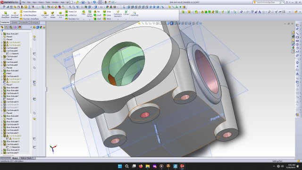
Task: Open the Motion Study 1 tab
Action: coord(27,158)
